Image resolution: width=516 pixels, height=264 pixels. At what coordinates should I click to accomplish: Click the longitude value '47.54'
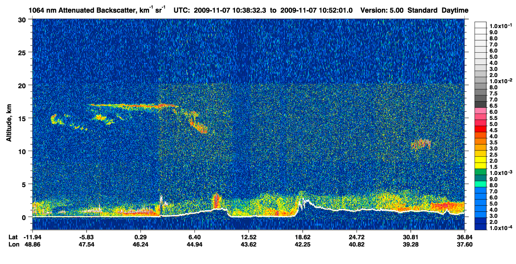point(86,244)
